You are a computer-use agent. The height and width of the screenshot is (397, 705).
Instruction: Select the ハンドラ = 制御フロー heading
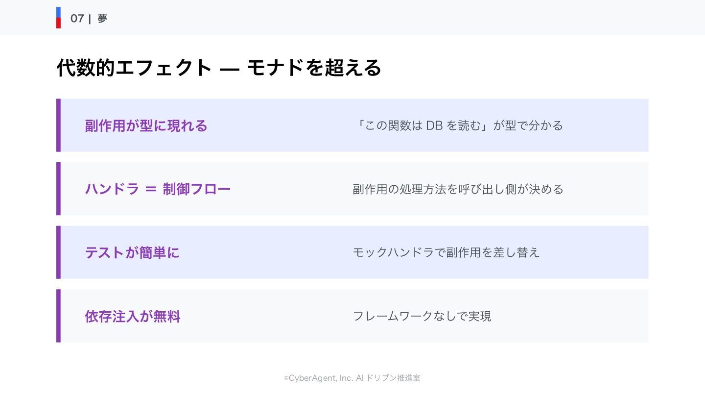point(158,189)
